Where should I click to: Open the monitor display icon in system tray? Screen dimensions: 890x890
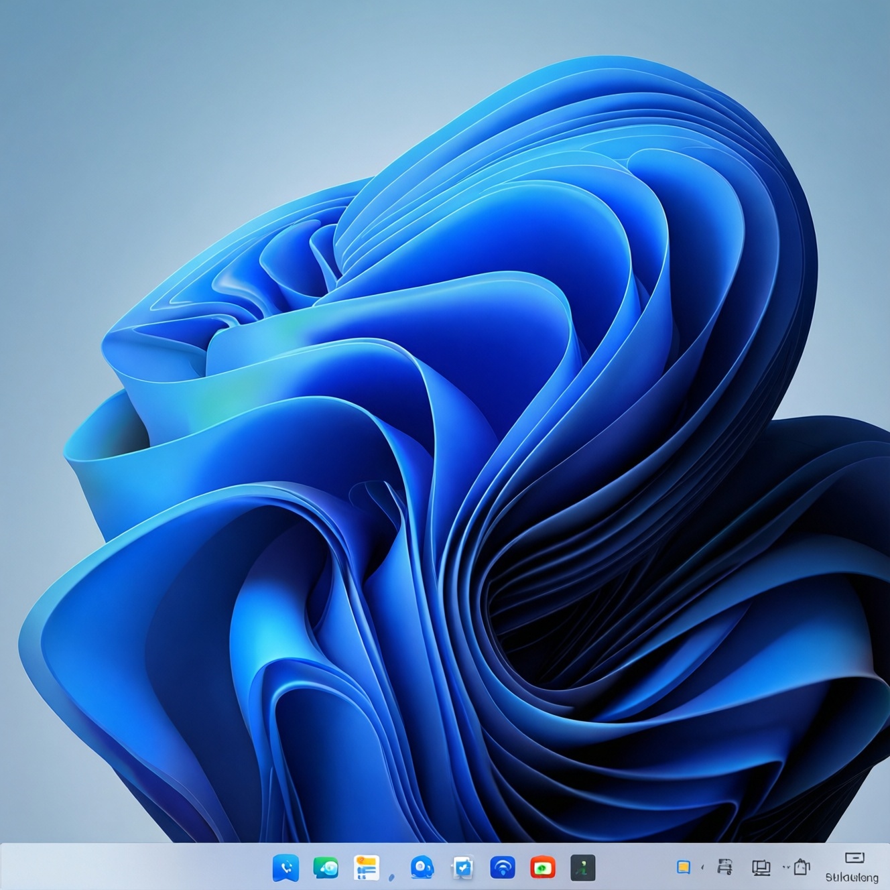(761, 869)
